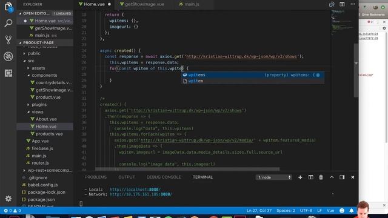The height and width of the screenshot is (218, 388).
Task: Collapse the components folder
Action: click(44, 75)
